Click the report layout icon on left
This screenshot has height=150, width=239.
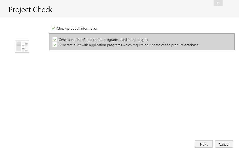pyautogui.click(x=22, y=46)
